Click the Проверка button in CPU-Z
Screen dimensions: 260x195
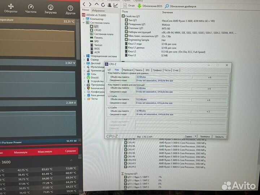(205, 136)
